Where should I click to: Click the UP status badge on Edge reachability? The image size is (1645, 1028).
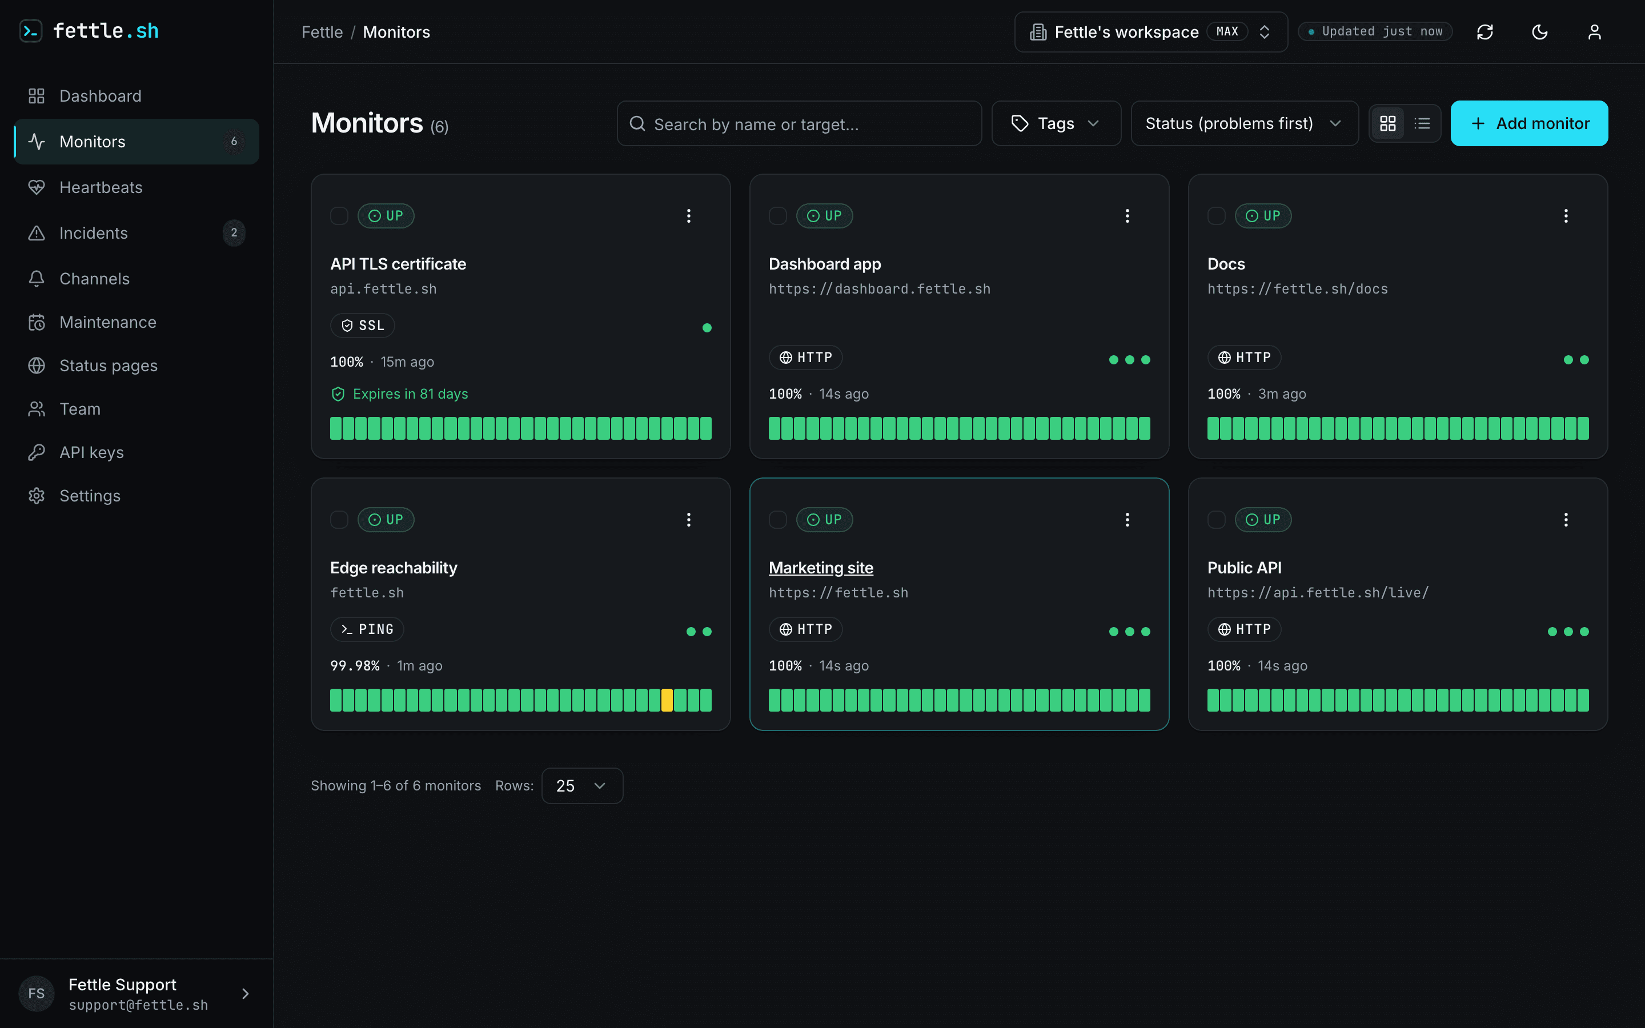coord(386,520)
